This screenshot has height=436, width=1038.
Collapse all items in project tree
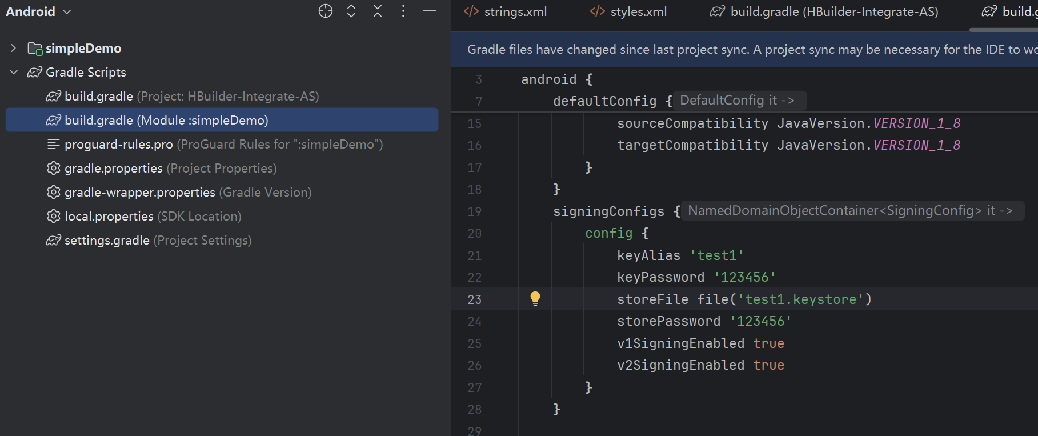click(x=378, y=11)
